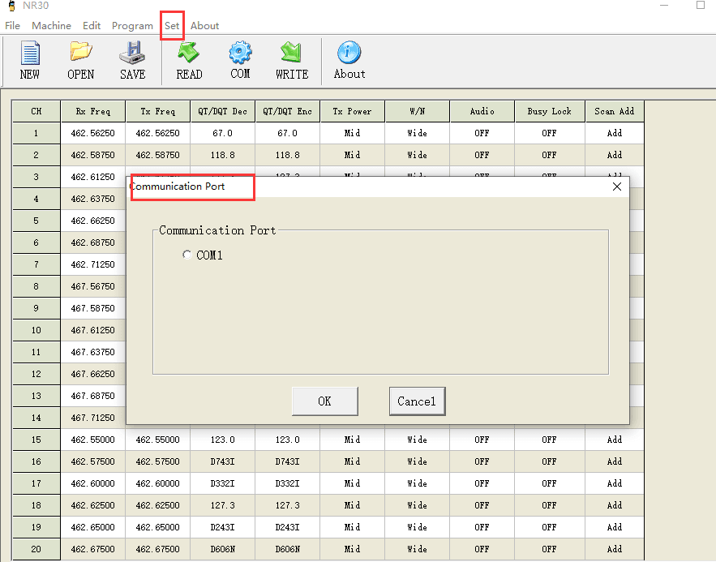Image resolution: width=716 pixels, height=562 pixels.
Task: Close the Communication Port dialog
Action: [x=617, y=187]
